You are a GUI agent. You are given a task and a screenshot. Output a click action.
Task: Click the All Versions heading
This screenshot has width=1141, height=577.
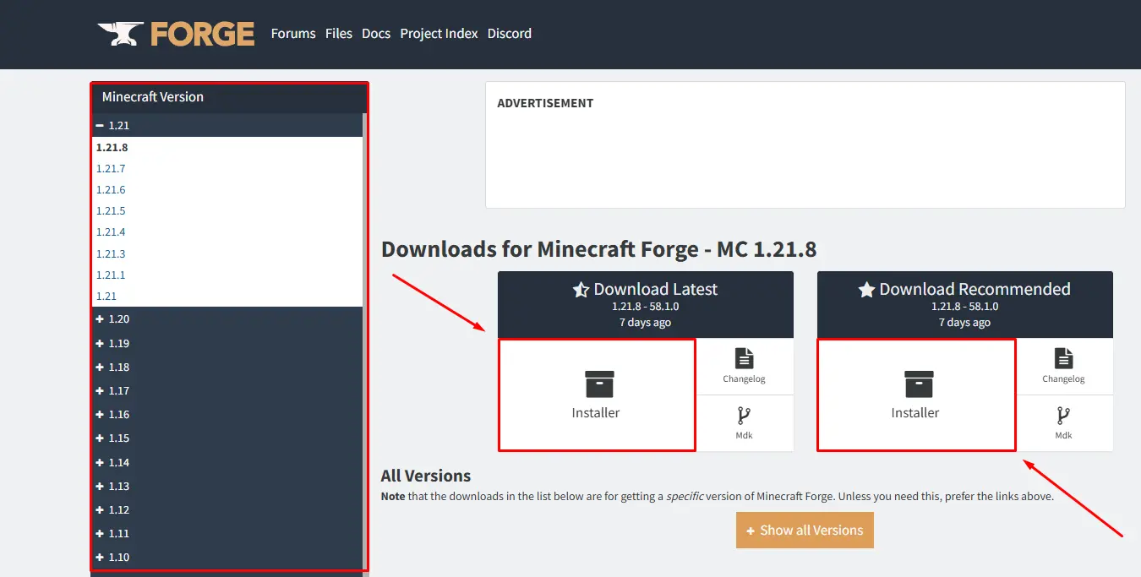tap(426, 476)
